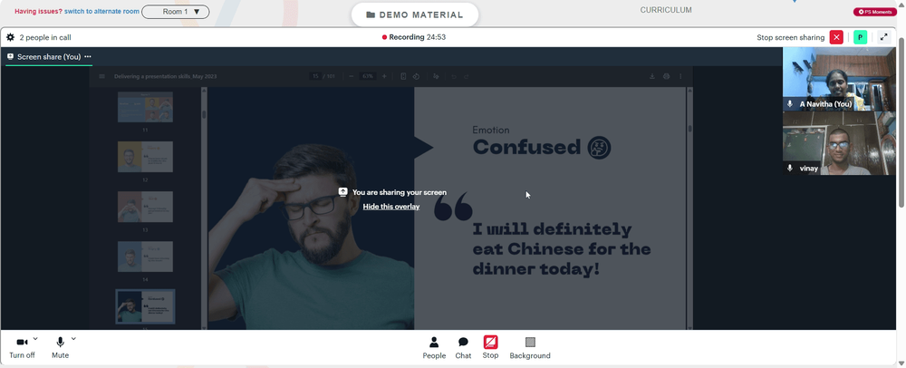Click the switch to alternate room link

(x=101, y=12)
